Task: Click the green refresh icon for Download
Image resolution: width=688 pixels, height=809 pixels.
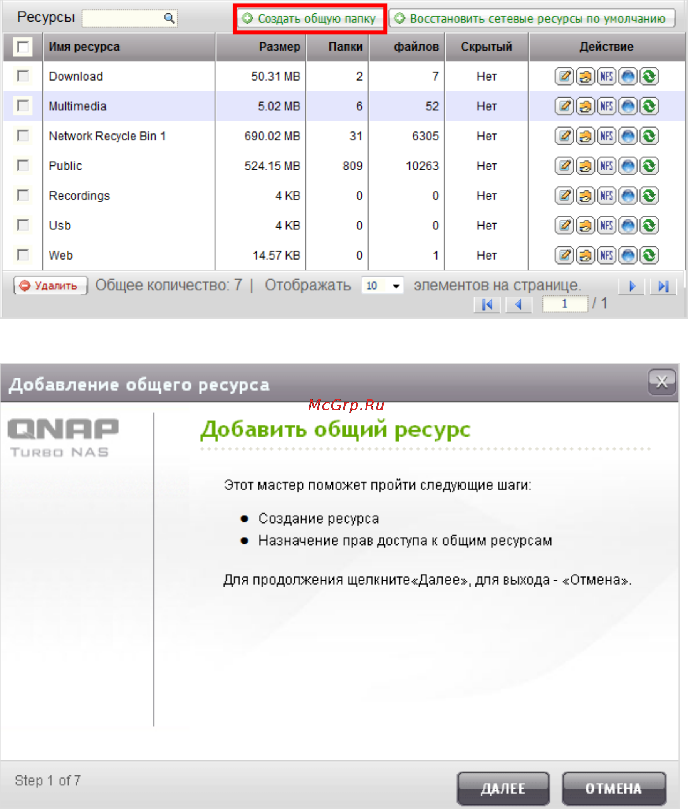Action: point(649,76)
